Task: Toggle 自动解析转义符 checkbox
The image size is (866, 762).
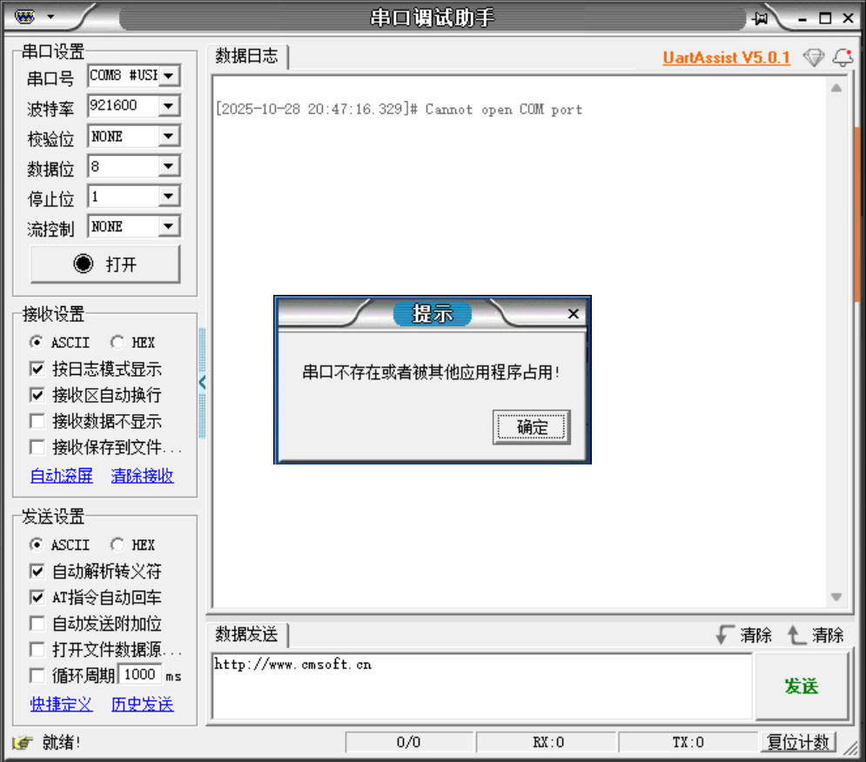Action: point(37,571)
